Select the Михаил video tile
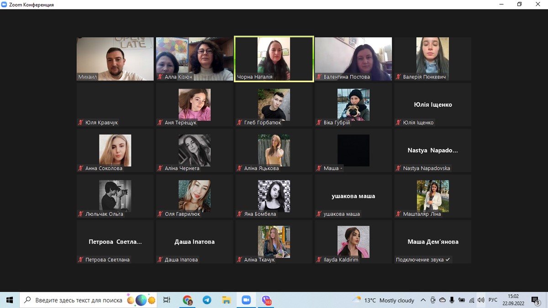 pos(115,59)
